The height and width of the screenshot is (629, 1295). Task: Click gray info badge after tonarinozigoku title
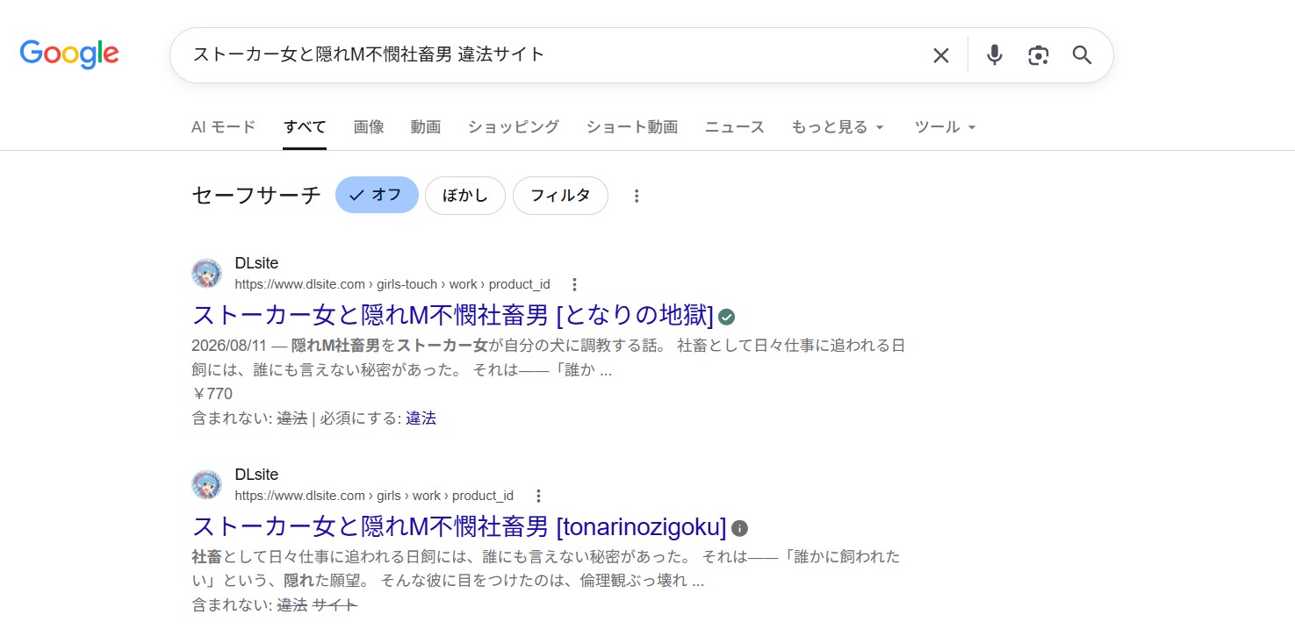pyautogui.click(x=740, y=528)
